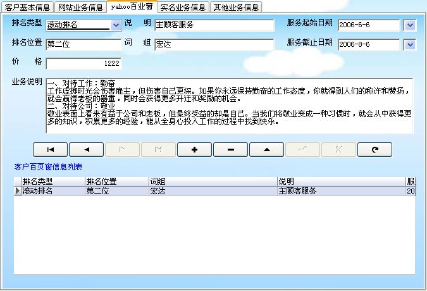Open the 实名业务信息 tab
This screenshot has width=427, height=291.
tap(183, 8)
